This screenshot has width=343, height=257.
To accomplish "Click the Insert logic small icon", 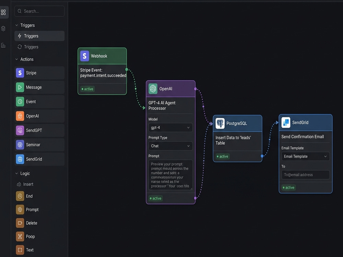I will tap(19, 184).
